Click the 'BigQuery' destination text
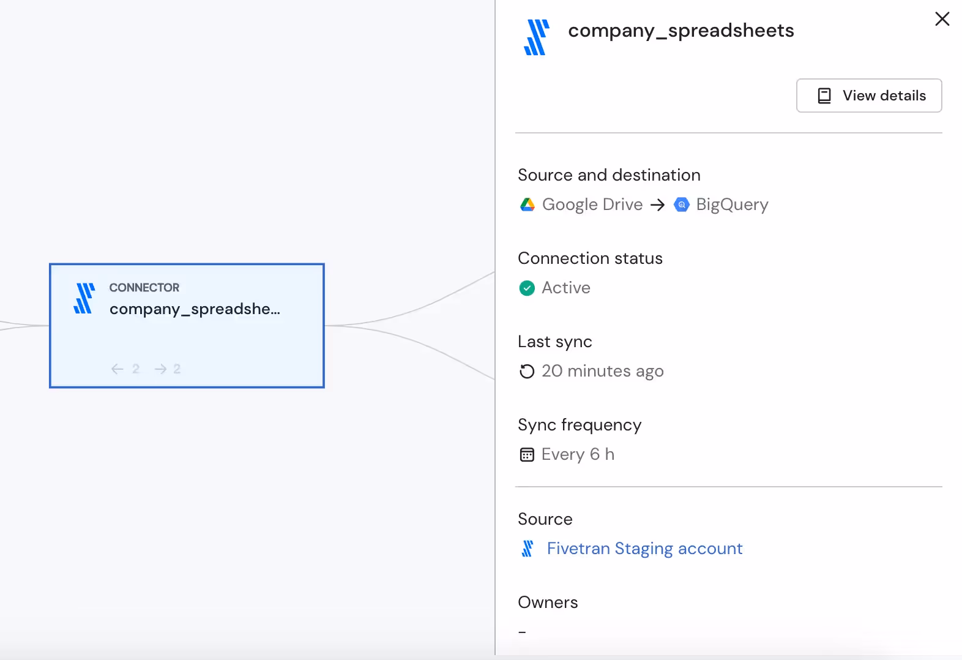 point(733,204)
